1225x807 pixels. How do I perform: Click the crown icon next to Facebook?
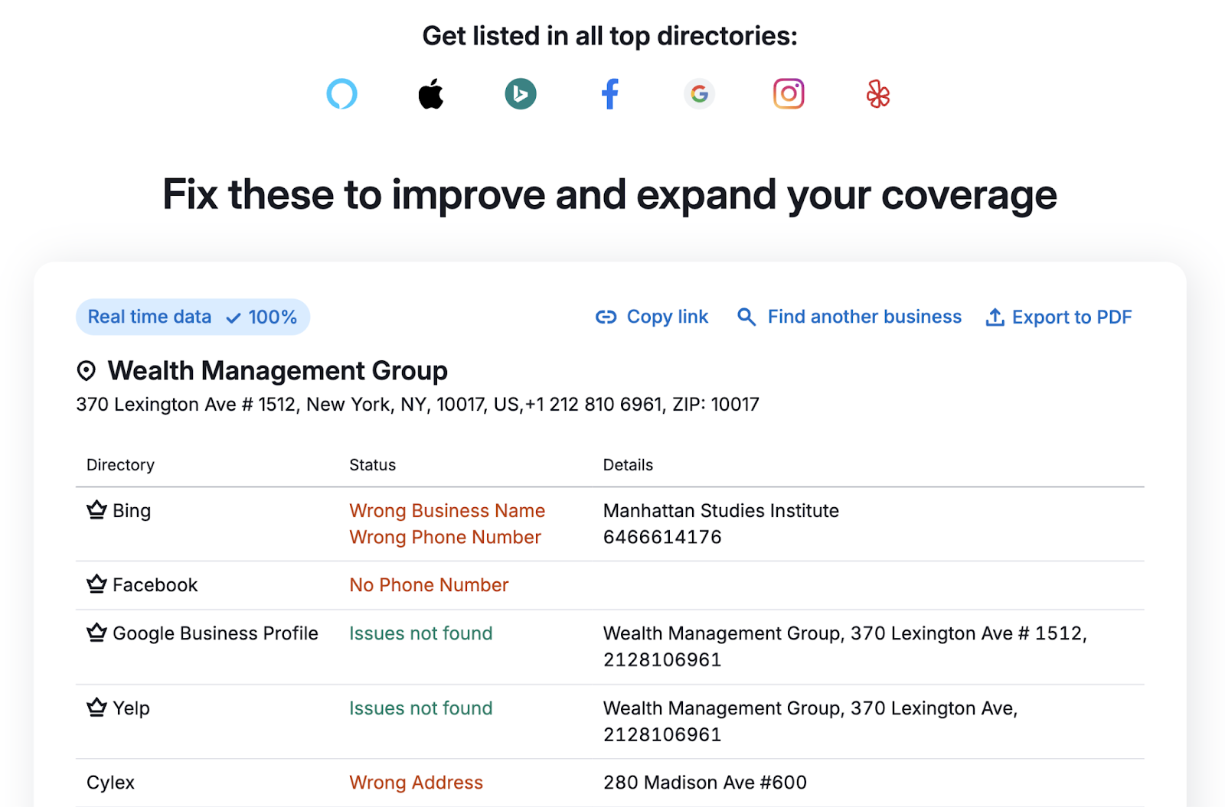click(x=96, y=584)
